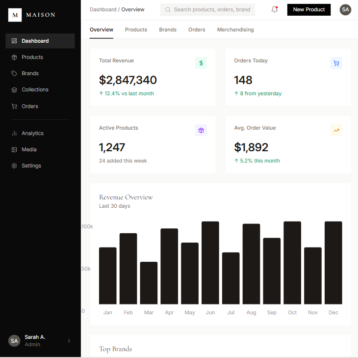Click the Orders Today cart icon
The height and width of the screenshot is (358, 358).
click(x=336, y=63)
